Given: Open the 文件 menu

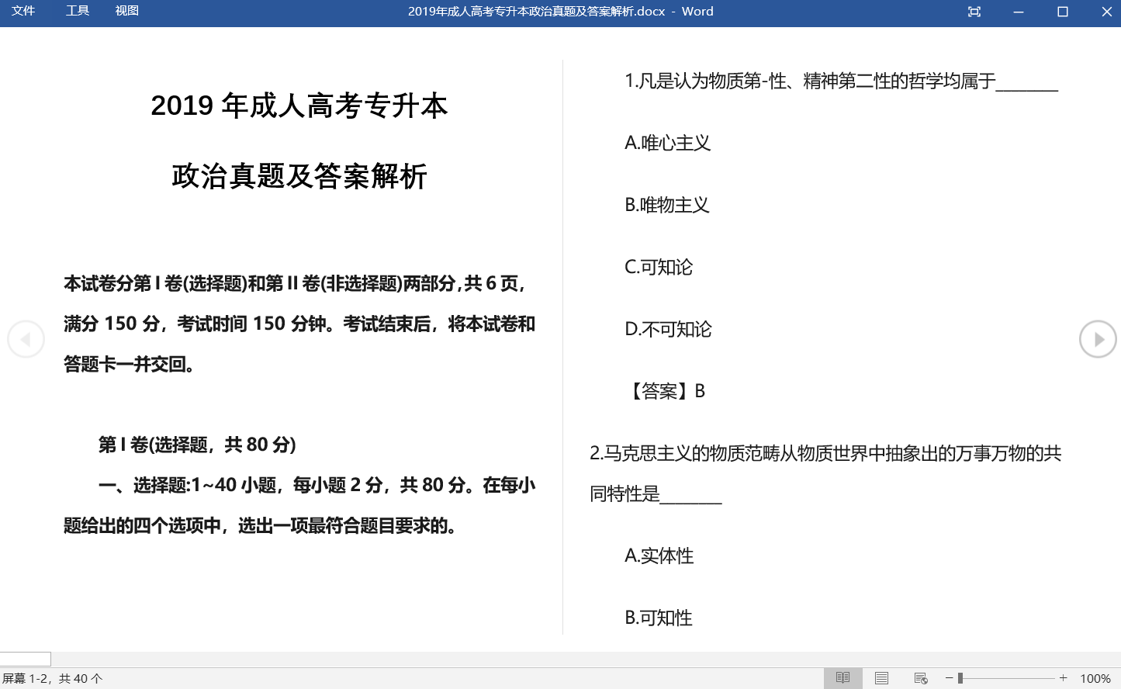Looking at the screenshot, I should (23, 11).
